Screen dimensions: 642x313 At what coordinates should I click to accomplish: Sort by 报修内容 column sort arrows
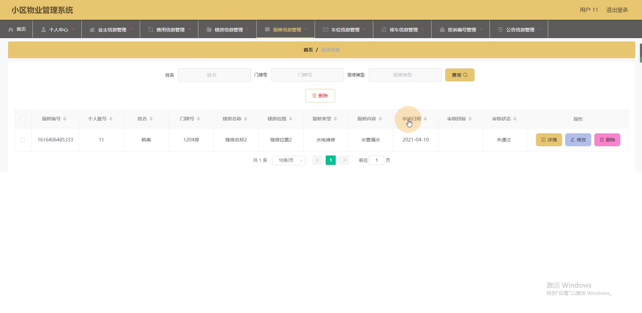(x=380, y=119)
